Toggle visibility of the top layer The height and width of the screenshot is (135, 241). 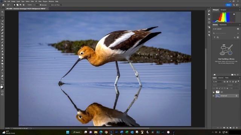[x=214, y=92]
